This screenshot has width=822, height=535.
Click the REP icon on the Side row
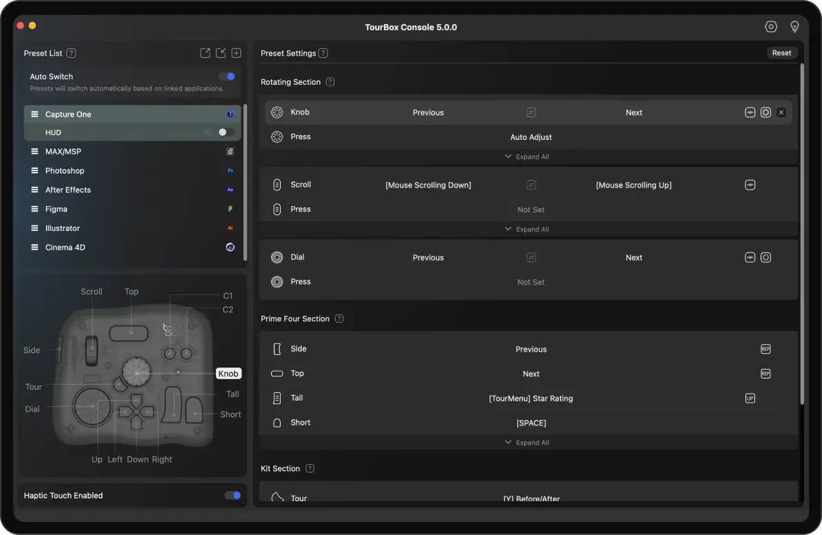click(765, 349)
